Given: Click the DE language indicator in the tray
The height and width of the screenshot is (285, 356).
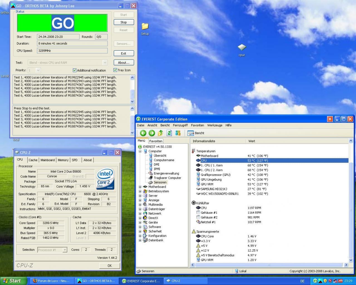Looking at the screenshot, I should coord(302,281).
